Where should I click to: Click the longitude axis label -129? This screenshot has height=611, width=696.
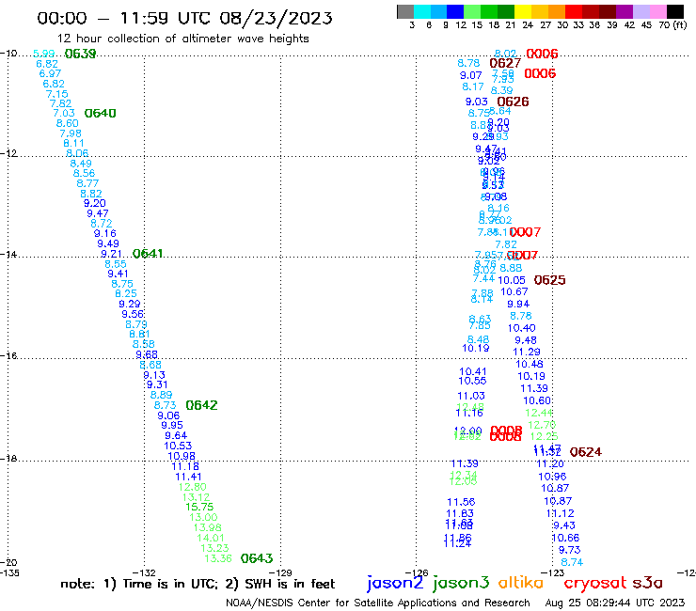pyautogui.click(x=280, y=573)
